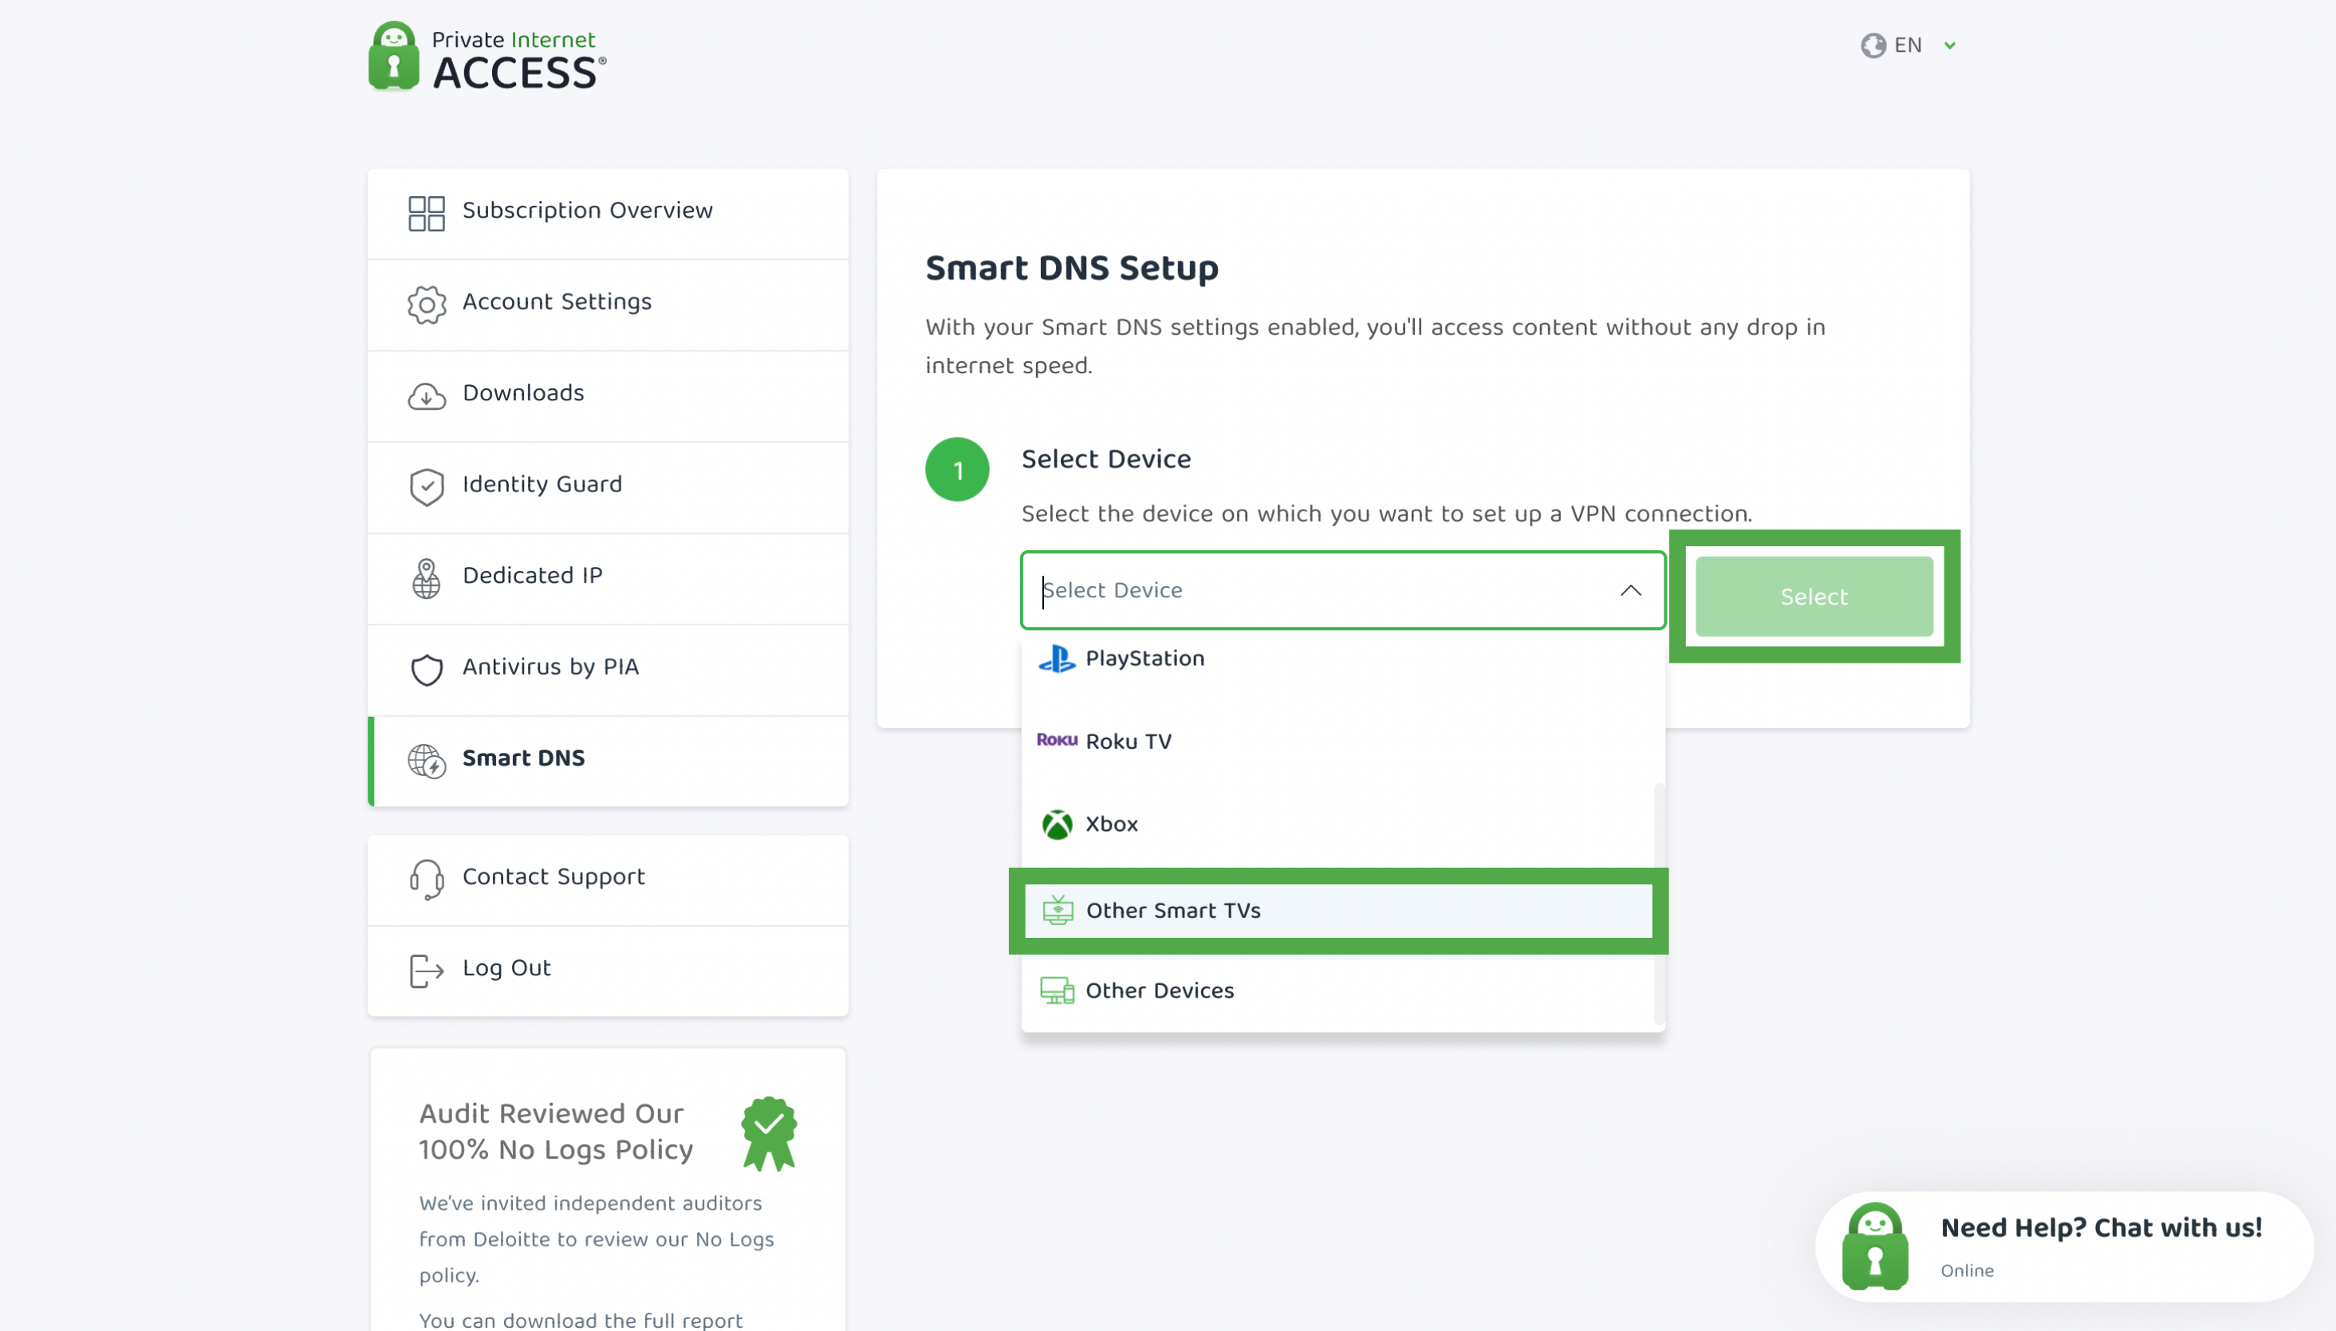Click the globe language icon
Screen dimensions: 2336x1331
pyautogui.click(x=1873, y=45)
